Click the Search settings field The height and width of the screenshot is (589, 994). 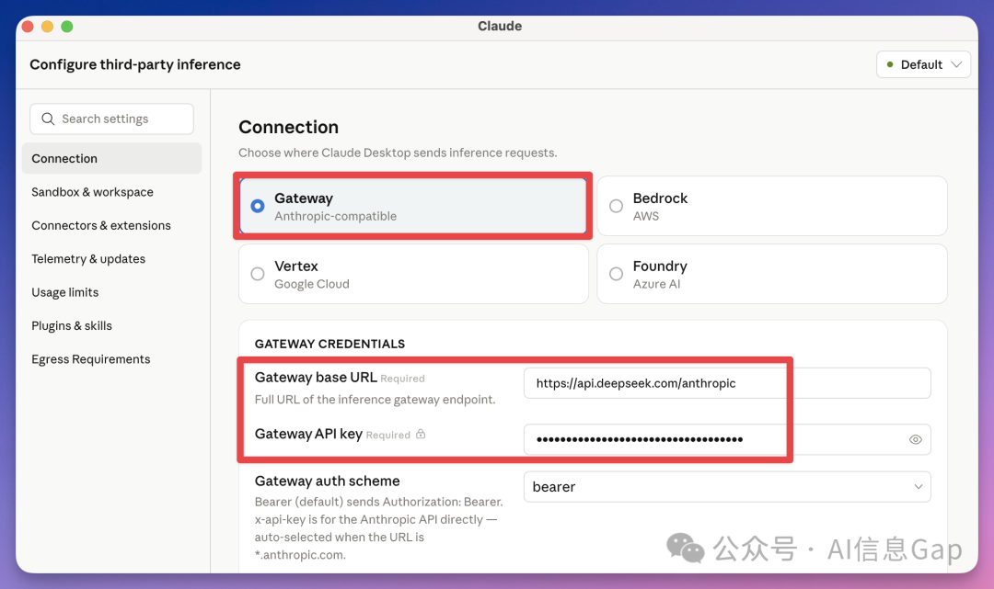click(120, 119)
